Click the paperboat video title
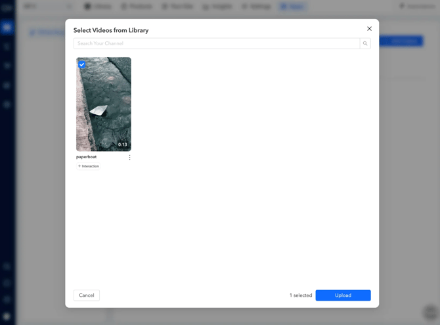This screenshot has width=440, height=325. point(86,157)
